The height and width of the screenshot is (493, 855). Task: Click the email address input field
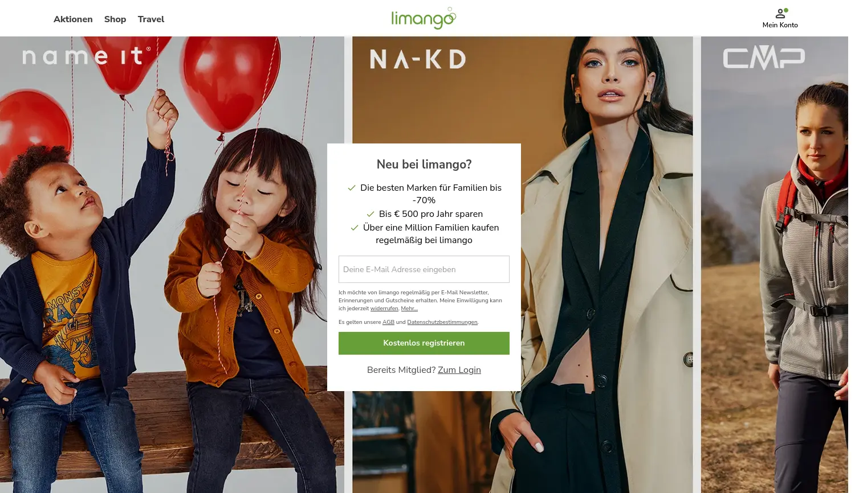coord(424,269)
